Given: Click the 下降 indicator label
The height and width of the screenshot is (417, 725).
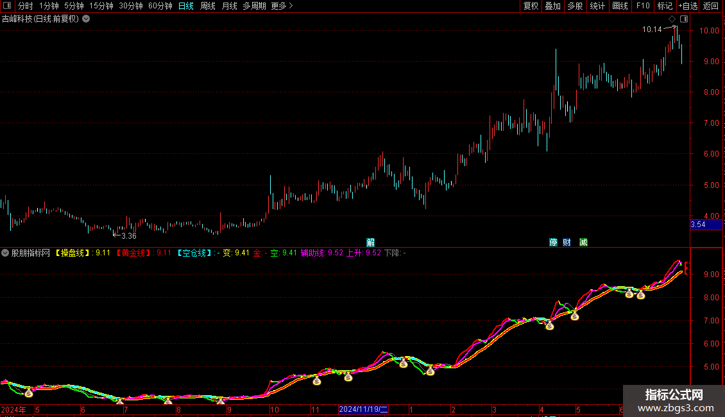Looking at the screenshot, I should 395,253.
